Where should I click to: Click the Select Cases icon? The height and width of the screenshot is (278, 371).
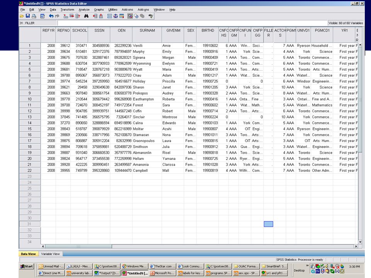tap(122, 16)
